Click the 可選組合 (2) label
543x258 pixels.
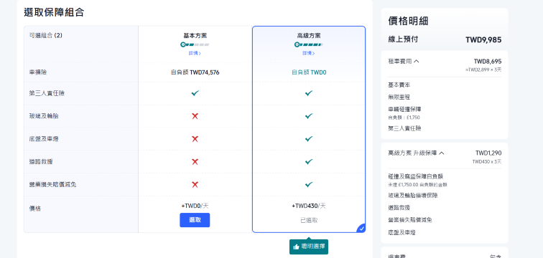pyautogui.click(x=46, y=35)
